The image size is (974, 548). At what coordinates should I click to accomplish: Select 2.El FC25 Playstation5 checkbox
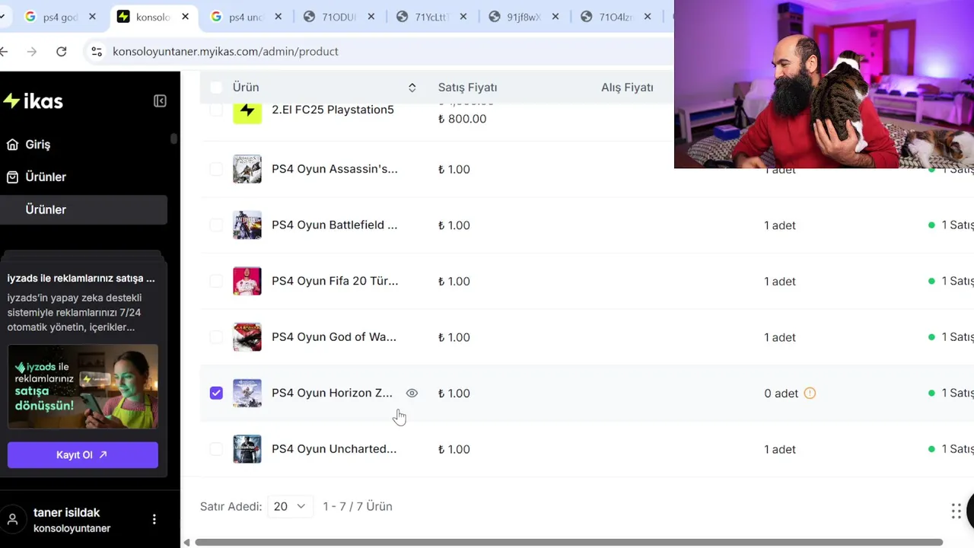[216, 110]
